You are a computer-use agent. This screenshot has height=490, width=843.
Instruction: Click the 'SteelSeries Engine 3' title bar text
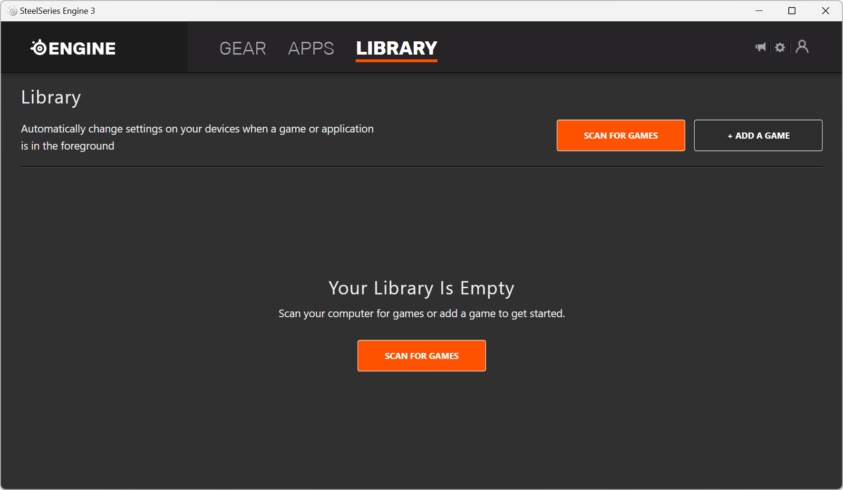tap(58, 11)
